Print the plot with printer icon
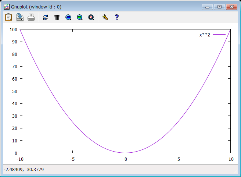 pyautogui.click(x=32, y=17)
